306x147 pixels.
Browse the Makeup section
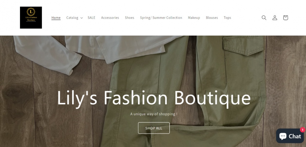[x=194, y=18]
